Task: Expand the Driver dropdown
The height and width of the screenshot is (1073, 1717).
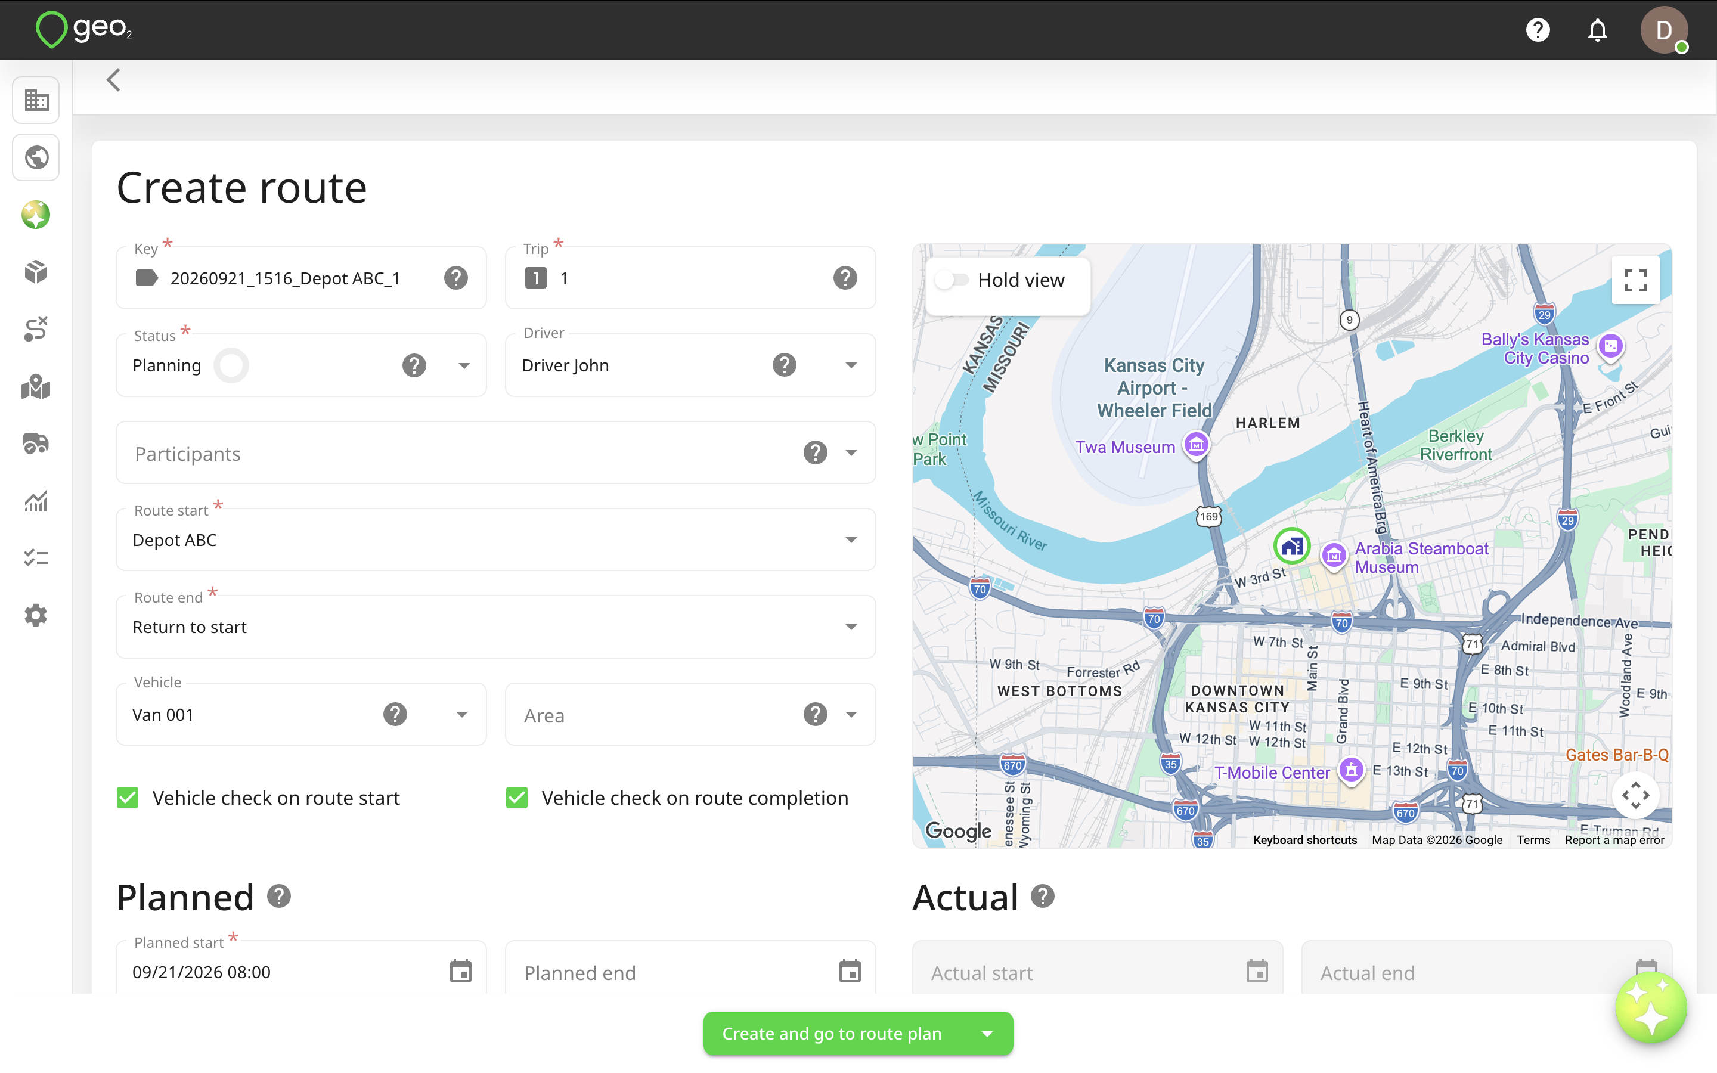Action: click(x=851, y=366)
